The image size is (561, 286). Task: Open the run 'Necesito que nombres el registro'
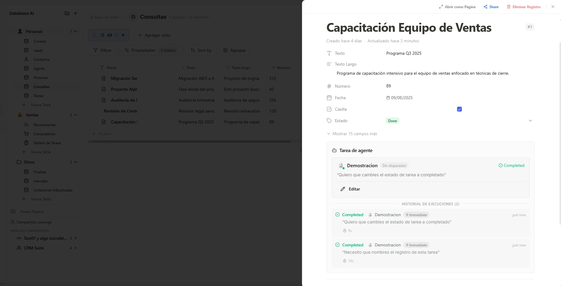point(430,253)
